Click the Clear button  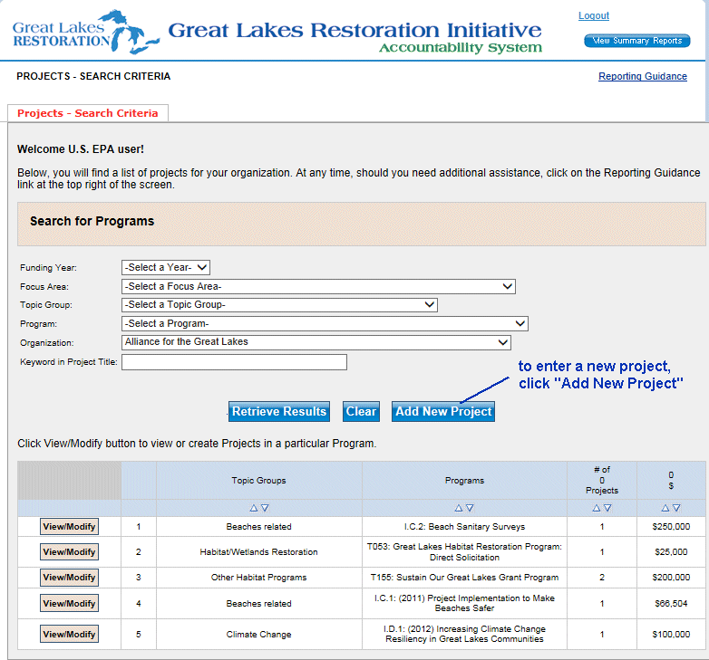361,411
